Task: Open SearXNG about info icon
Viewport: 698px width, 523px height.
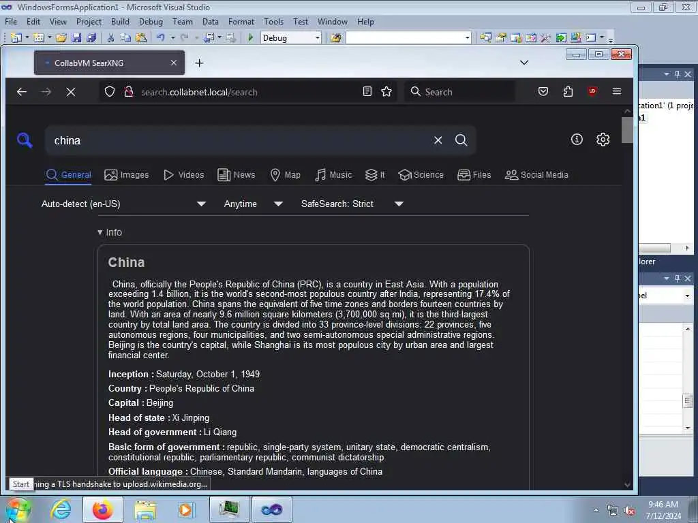Action: click(577, 140)
